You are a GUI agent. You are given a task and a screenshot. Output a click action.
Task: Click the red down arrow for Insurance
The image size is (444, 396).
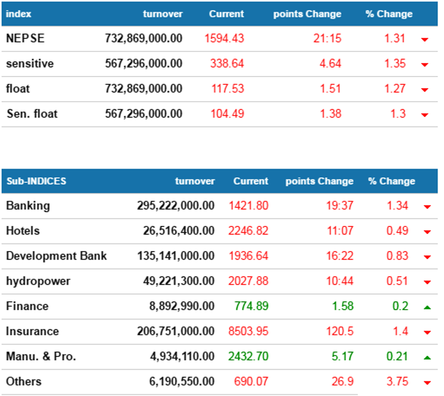(427, 333)
